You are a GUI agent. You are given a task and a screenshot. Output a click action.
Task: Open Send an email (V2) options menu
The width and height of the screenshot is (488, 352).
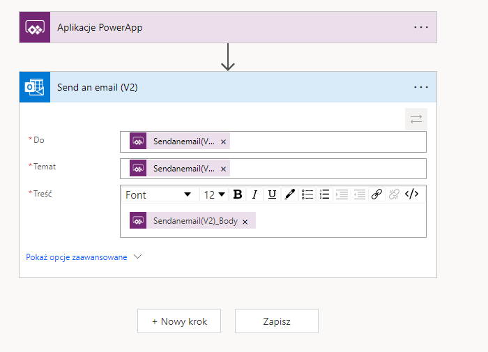421,87
